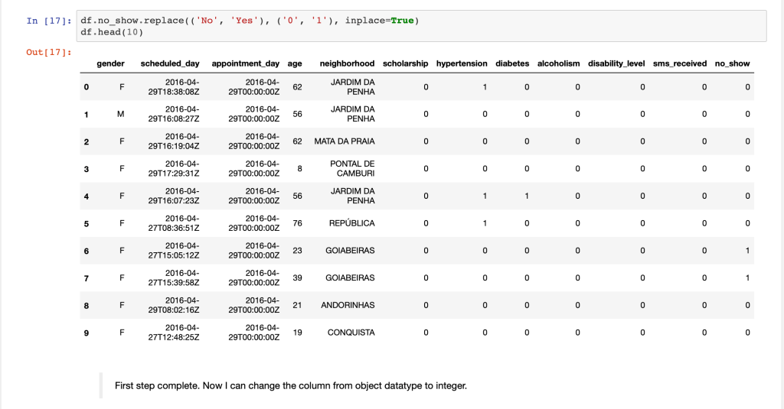Click the alcoholism column header
This screenshot has width=784, height=409.
pyautogui.click(x=559, y=63)
